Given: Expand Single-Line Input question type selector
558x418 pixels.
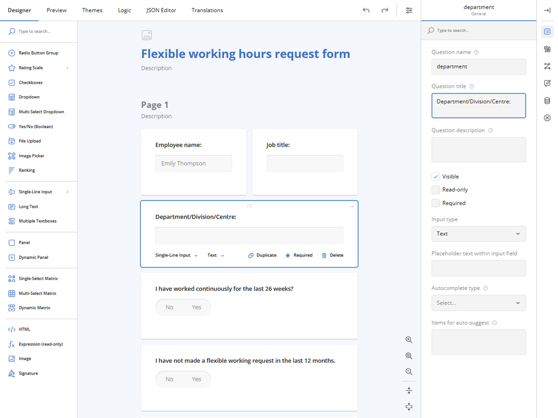Looking at the screenshot, I should pos(177,255).
